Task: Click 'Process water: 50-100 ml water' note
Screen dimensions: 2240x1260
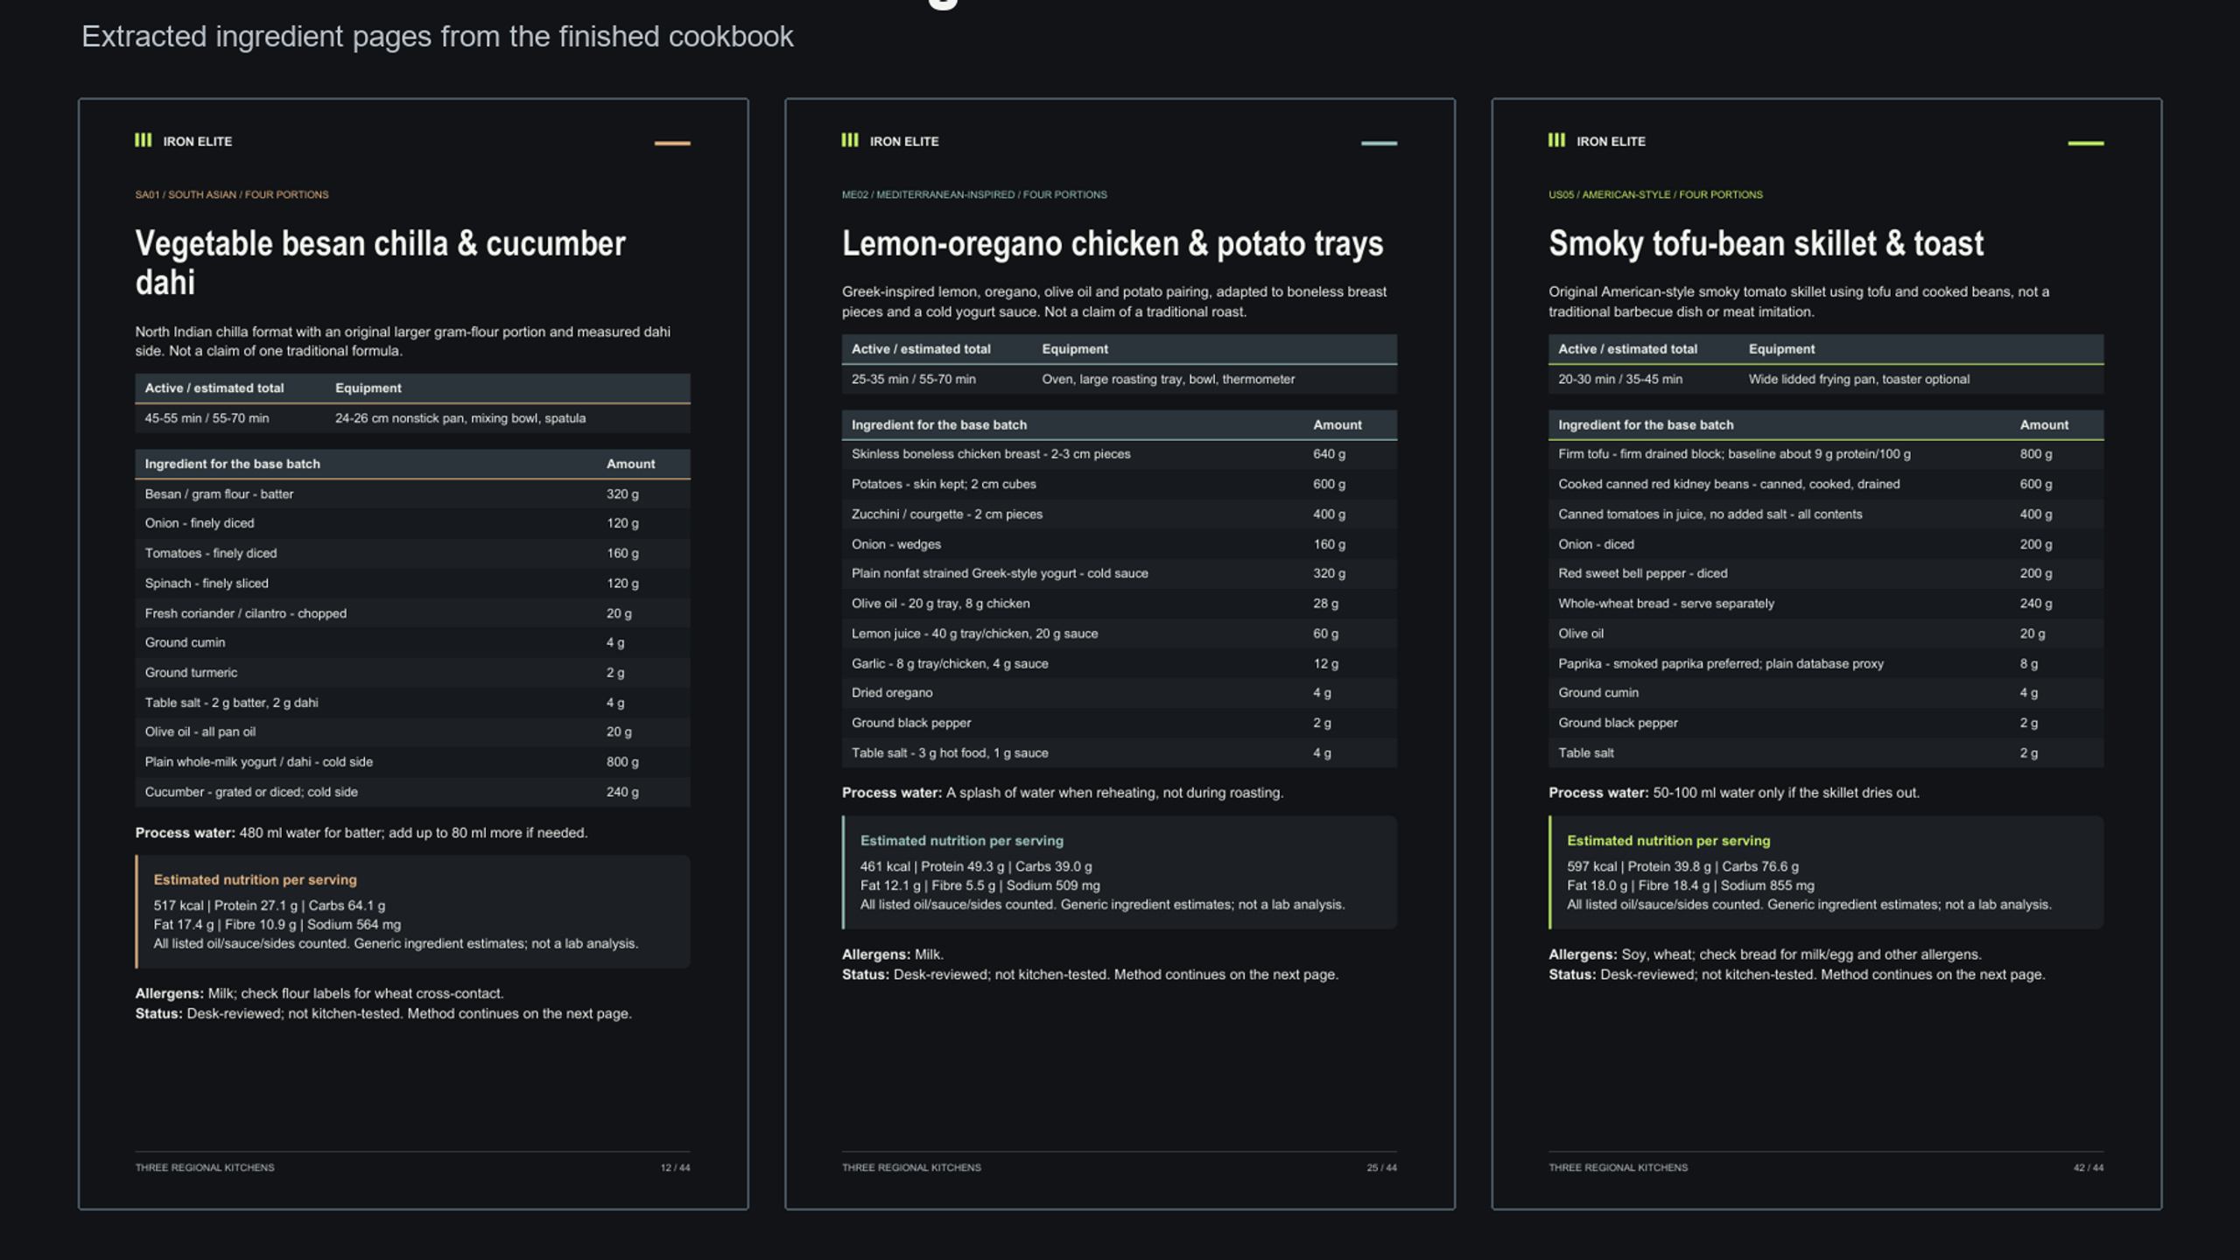Action: coord(1733,793)
